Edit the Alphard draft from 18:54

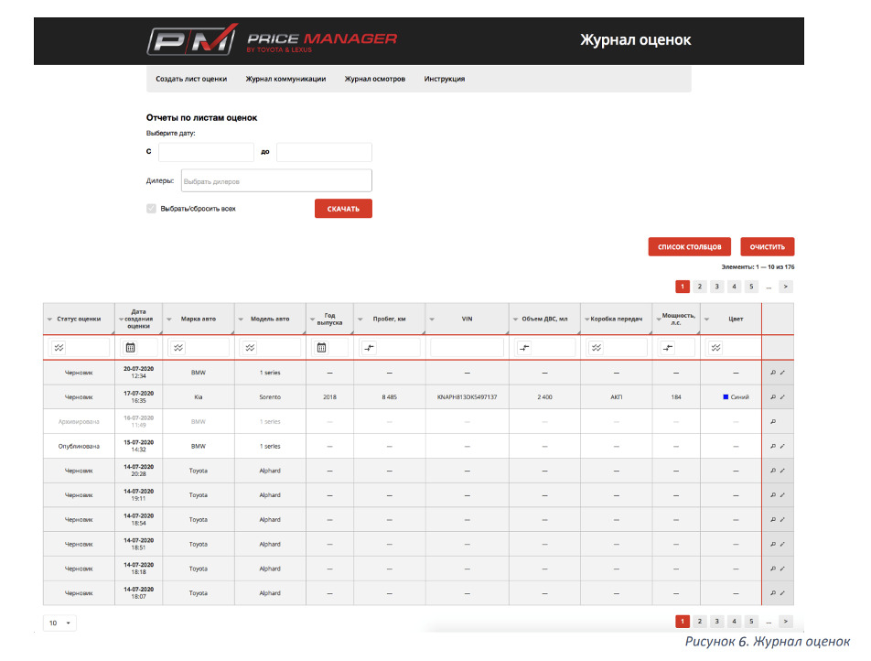[782, 519]
